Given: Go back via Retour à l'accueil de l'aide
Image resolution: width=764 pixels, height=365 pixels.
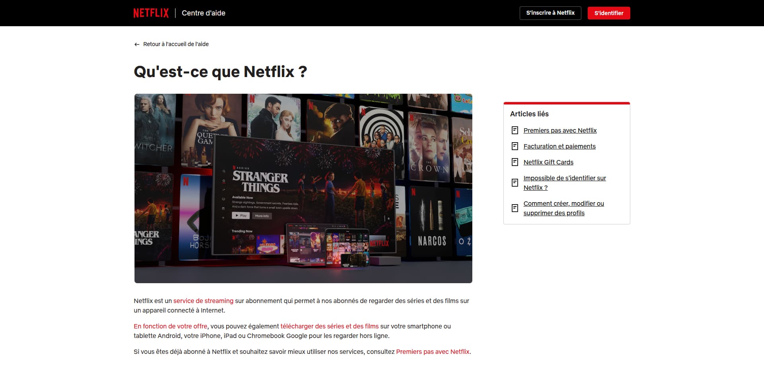Looking at the screenshot, I should [176, 44].
